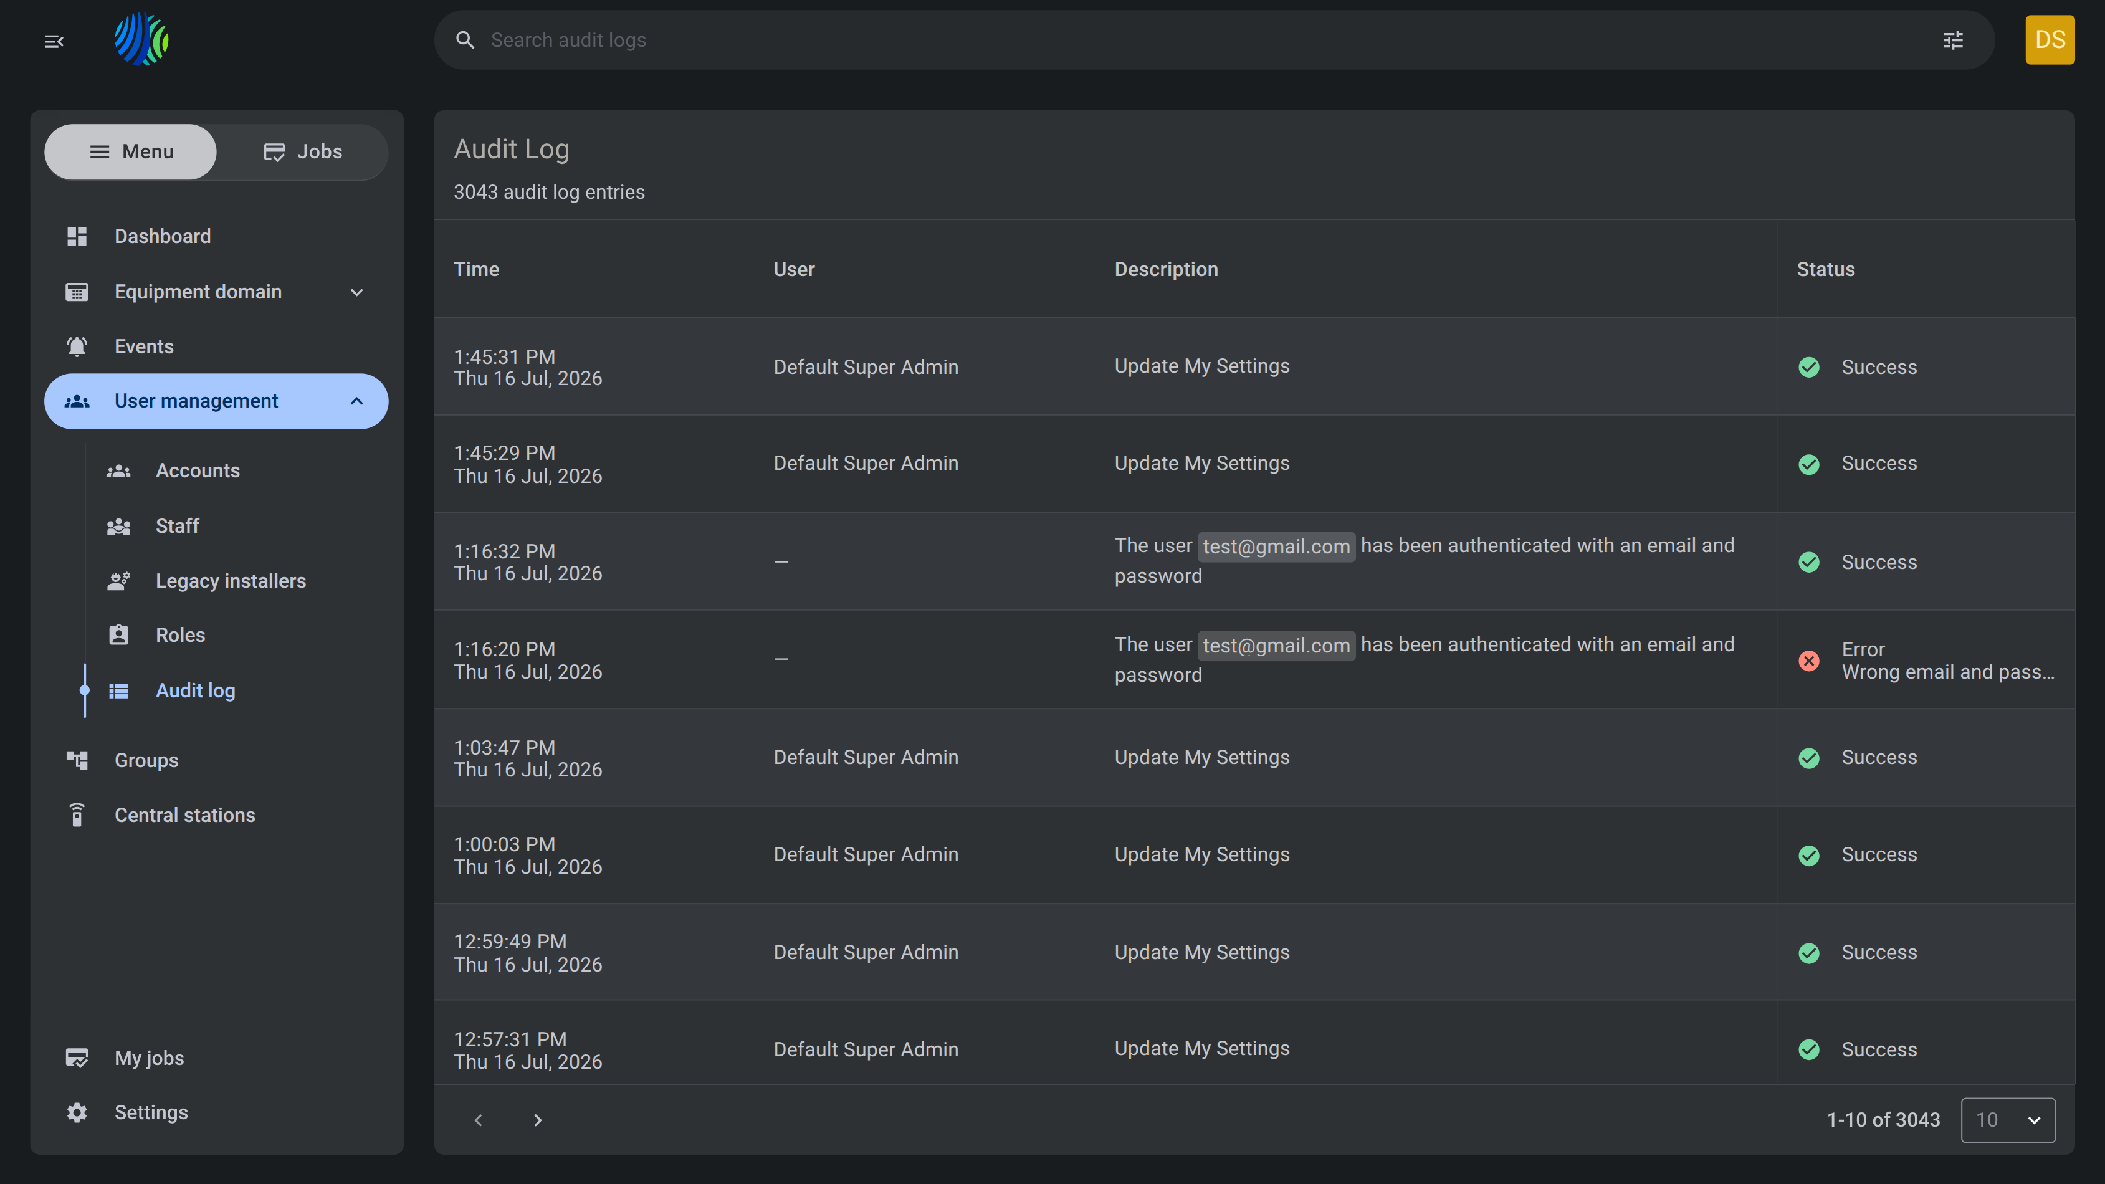Click the search magnifier icon

click(x=465, y=40)
